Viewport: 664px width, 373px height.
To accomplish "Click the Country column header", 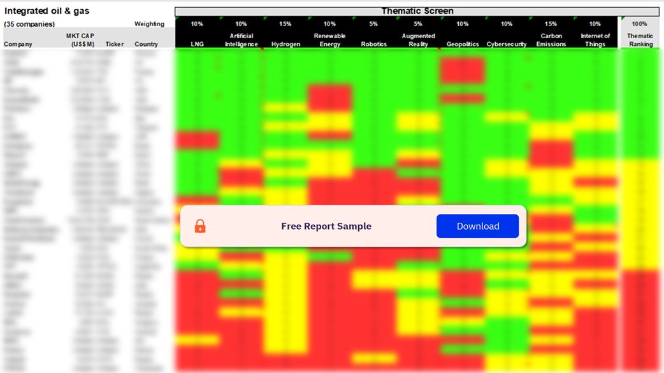I will (146, 44).
